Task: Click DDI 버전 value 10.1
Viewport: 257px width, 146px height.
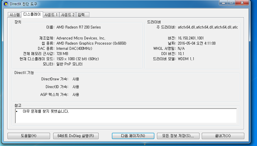Action: point(181,54)
